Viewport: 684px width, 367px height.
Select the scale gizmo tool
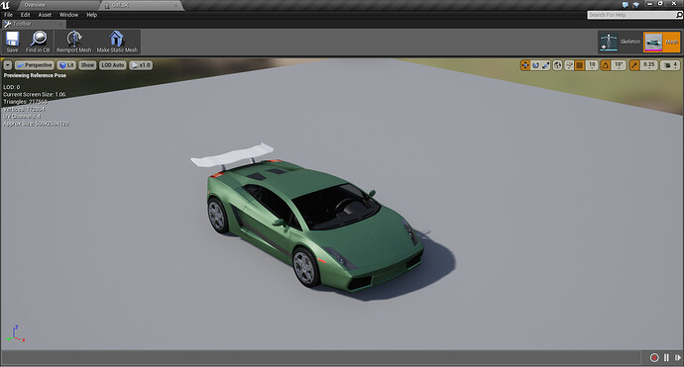pos(545,65)
